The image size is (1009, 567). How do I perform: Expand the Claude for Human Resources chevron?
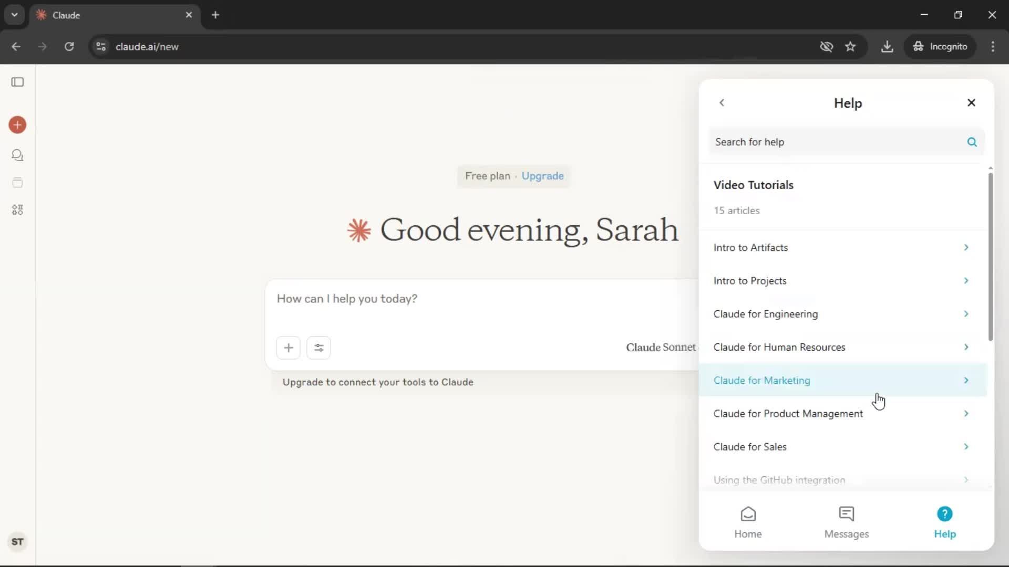tap(966, 347)
